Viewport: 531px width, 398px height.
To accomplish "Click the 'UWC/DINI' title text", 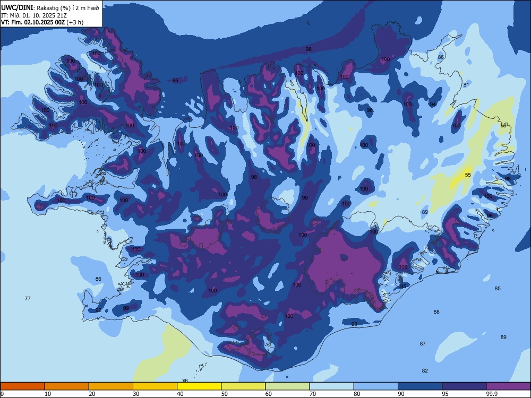I will pos(17,8).
